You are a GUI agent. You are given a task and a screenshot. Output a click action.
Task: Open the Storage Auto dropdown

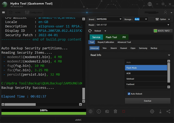(x=141, y=19)
